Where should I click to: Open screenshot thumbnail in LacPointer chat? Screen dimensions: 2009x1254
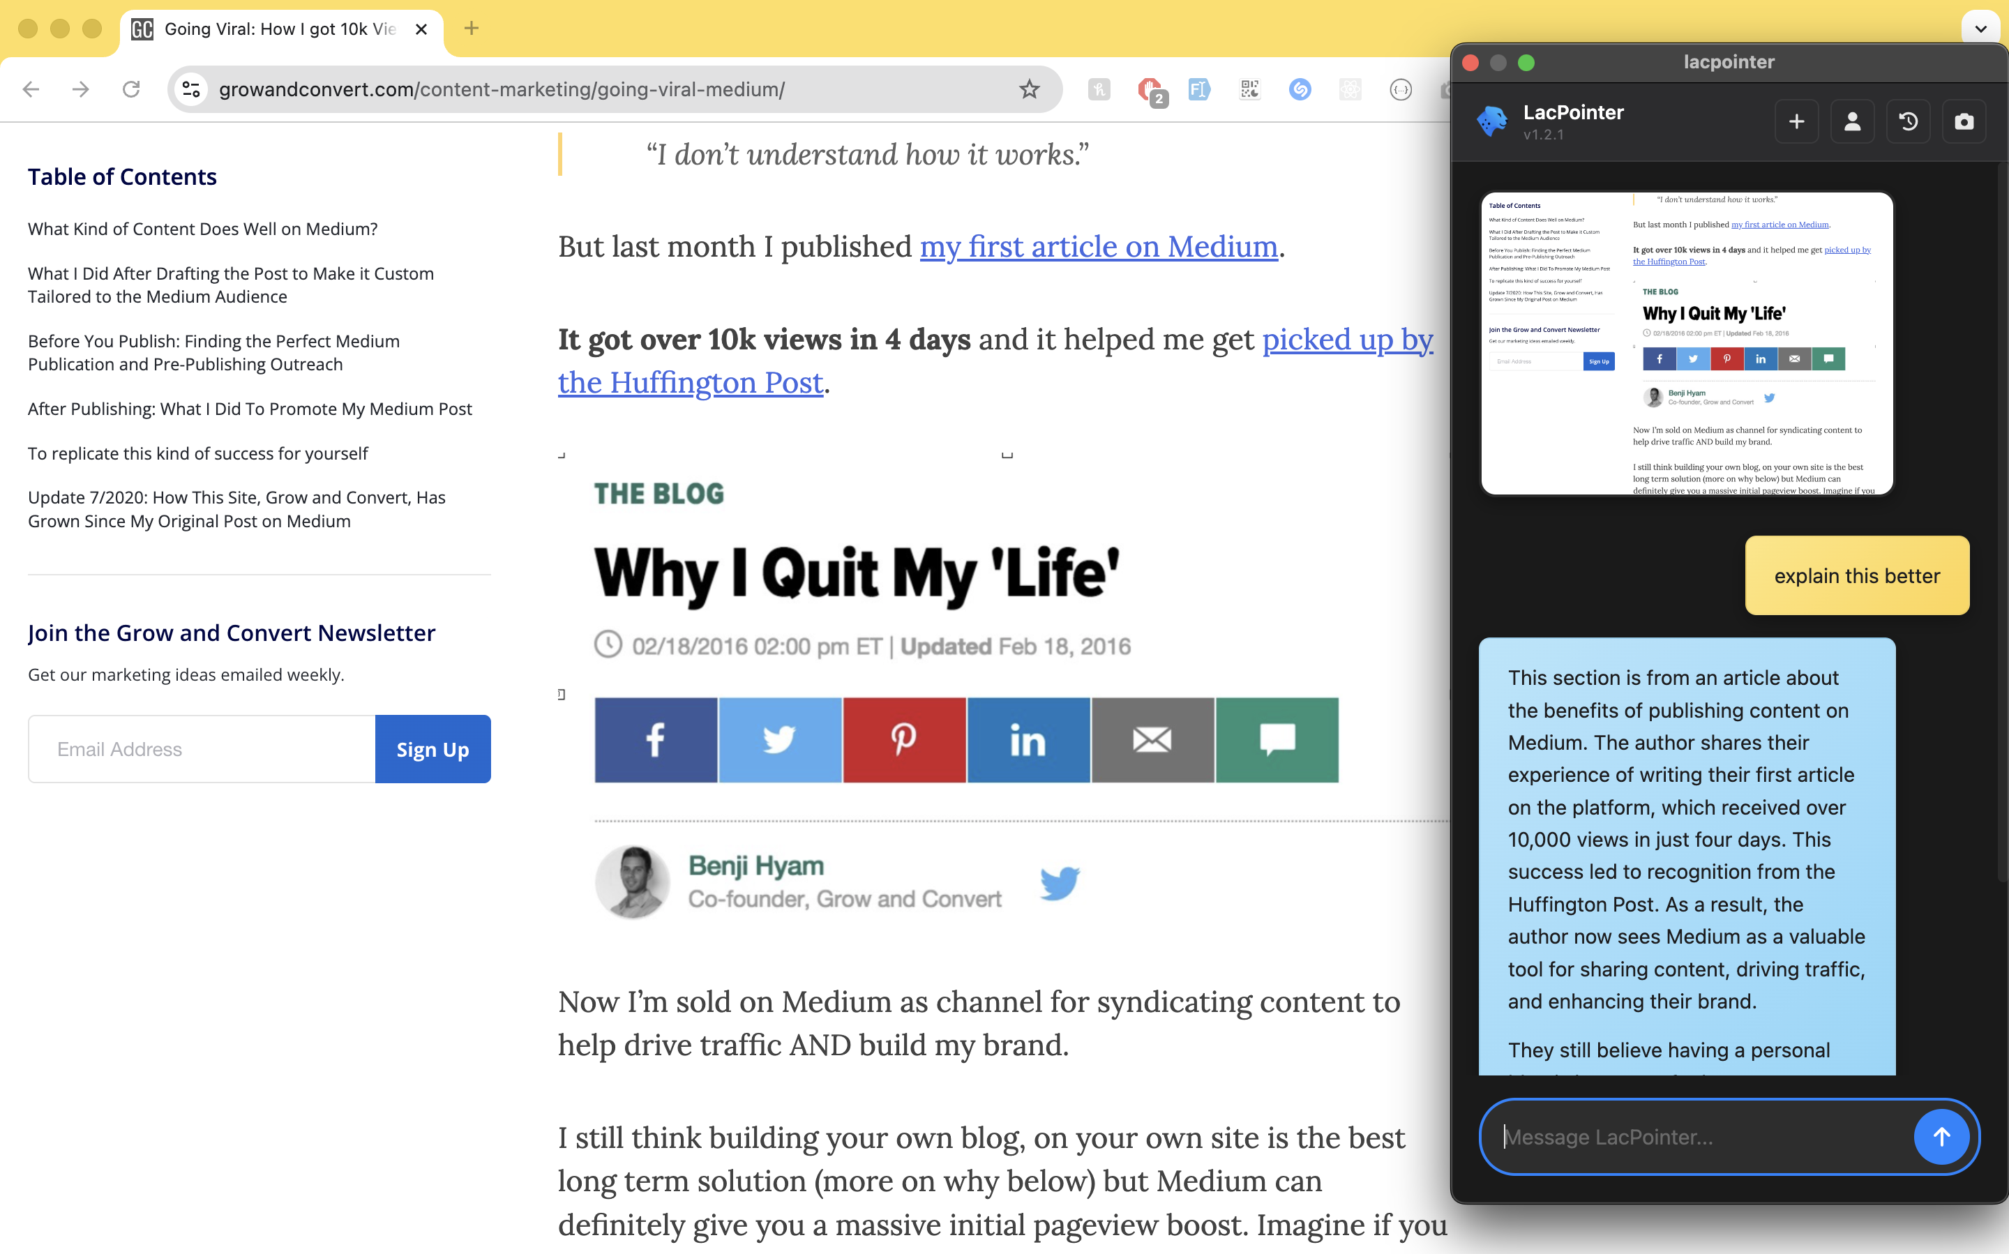coord(1686,343)
